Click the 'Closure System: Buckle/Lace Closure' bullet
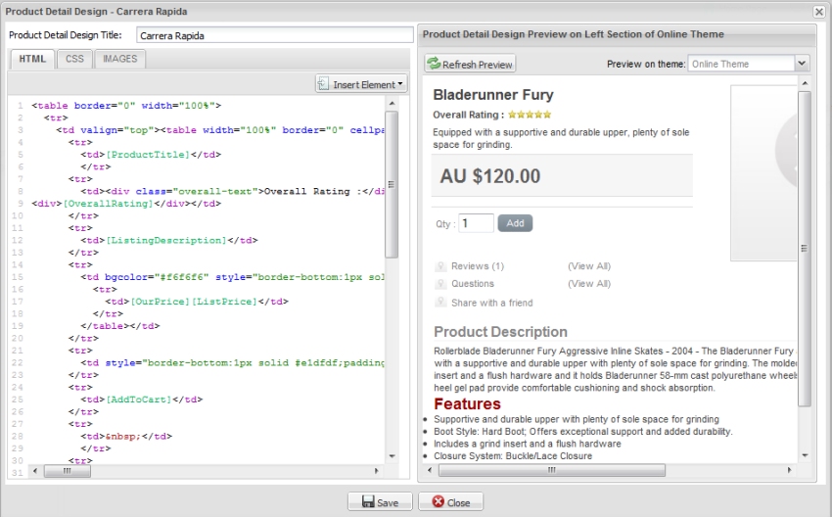832x517 pixels. pos(513,456)
